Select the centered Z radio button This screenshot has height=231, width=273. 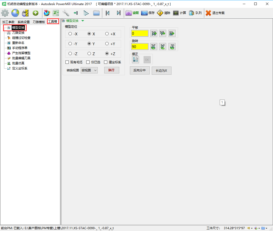point(89,54)
